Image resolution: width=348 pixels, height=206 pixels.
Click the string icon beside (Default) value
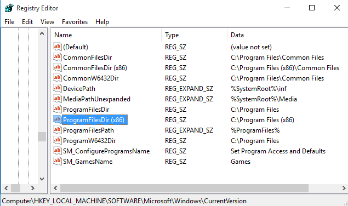coord(57,47)
